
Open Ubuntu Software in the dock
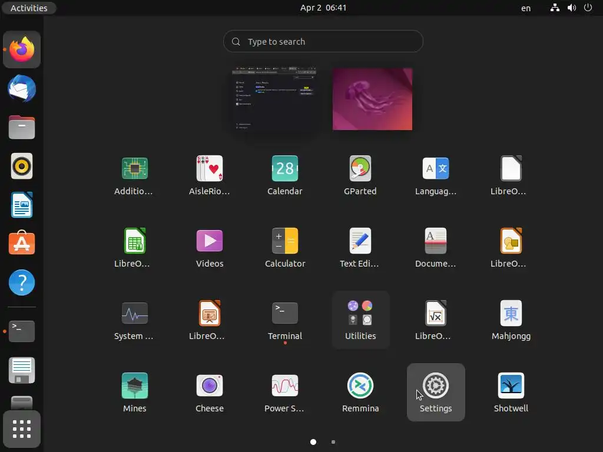click(22, 243)
